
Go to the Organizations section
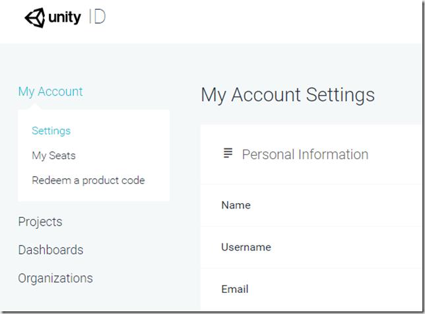(x=55, y=278)
